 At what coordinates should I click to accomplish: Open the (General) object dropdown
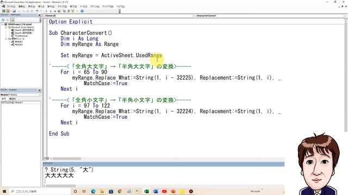coord(192,16)
